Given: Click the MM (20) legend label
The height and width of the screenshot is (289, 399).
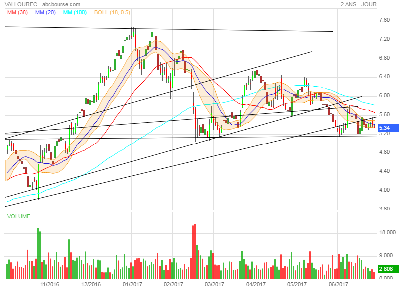Looking at the screenshot, I should [x=45, y=12].
